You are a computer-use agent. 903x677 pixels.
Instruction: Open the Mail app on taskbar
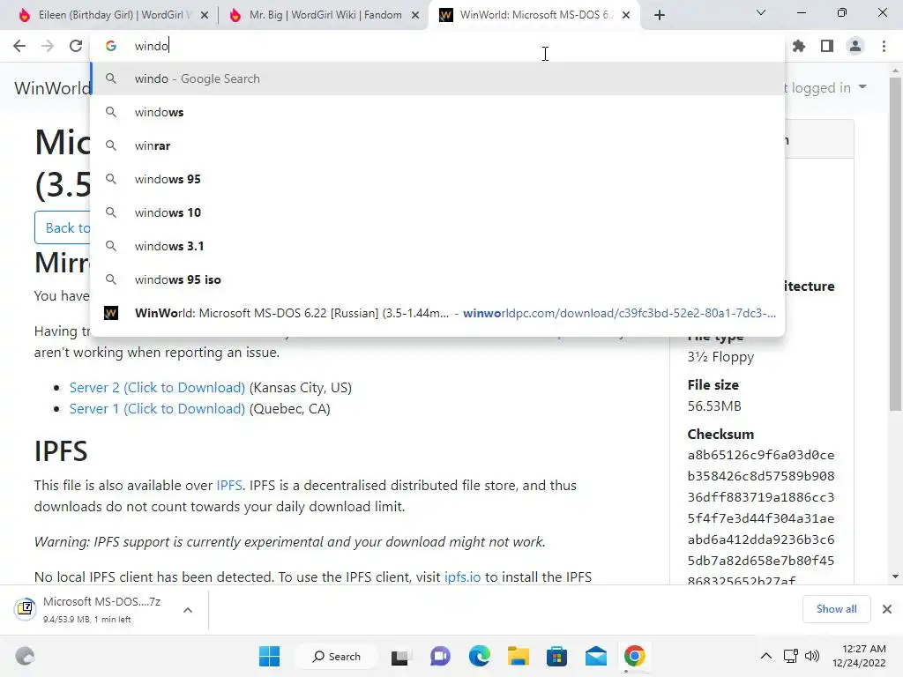coord(595,656)
